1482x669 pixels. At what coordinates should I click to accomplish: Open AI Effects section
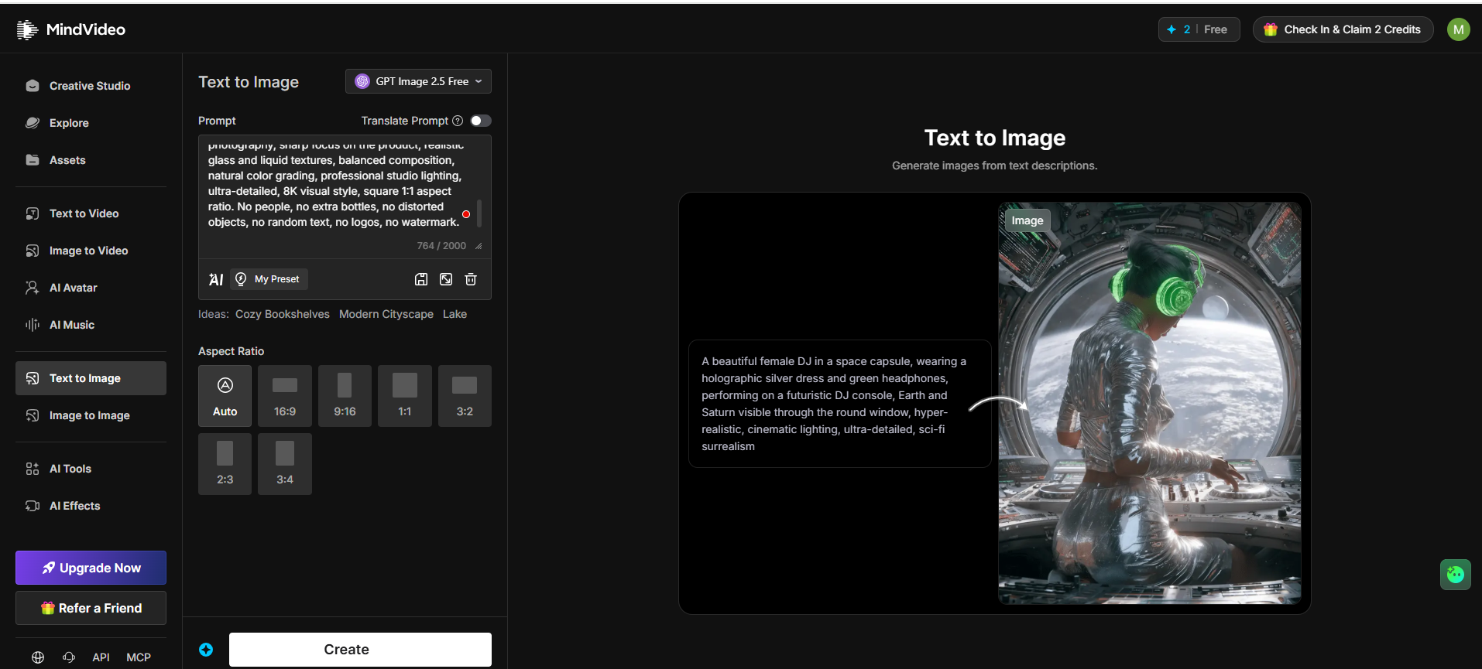[x=91, y=506]
